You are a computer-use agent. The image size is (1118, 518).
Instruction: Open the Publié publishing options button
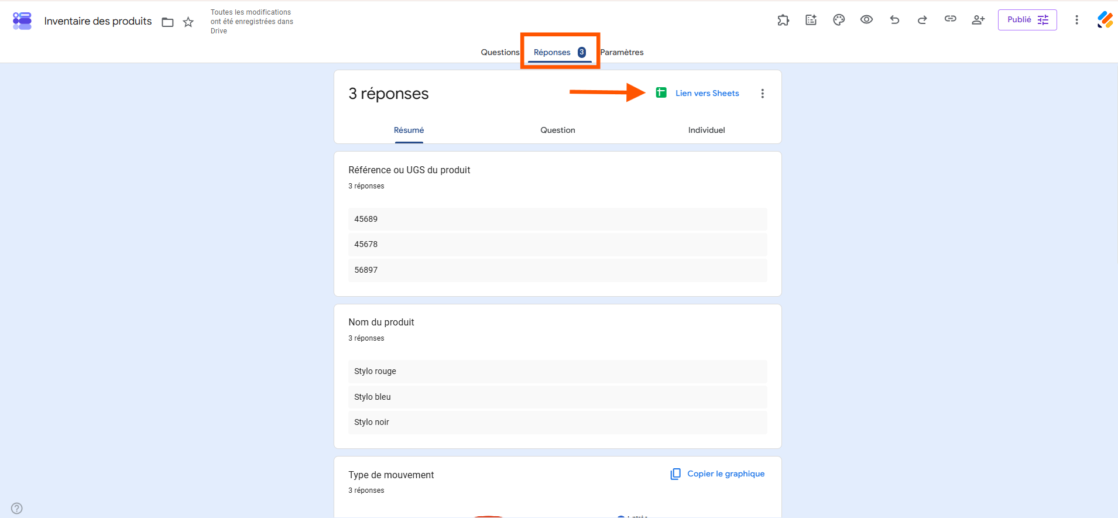[1027, 20]
